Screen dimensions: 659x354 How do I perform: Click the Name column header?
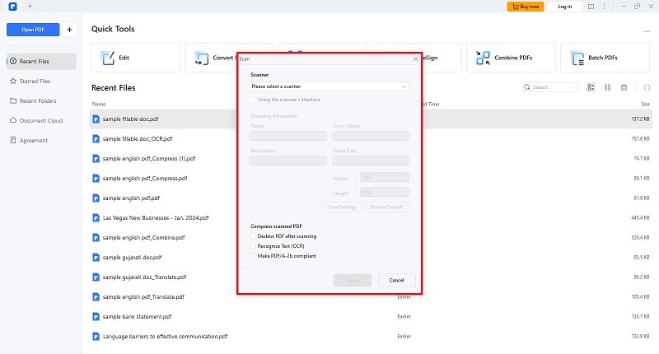[99, 105]
